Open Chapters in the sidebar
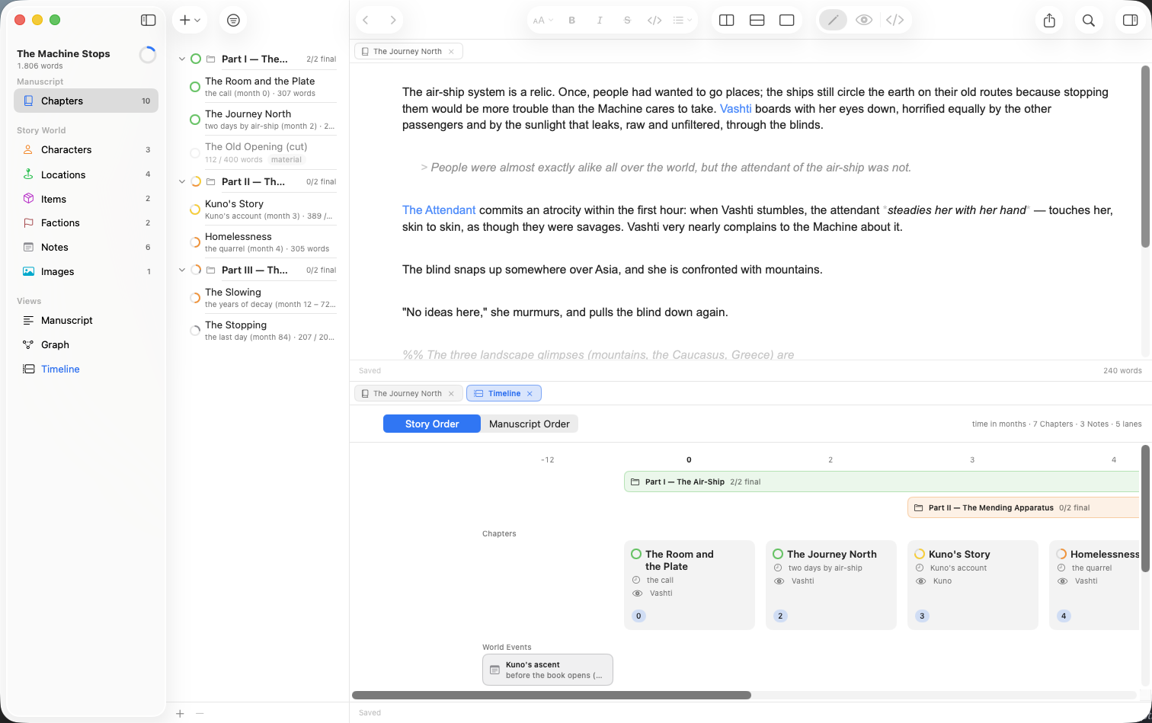 (86, 101)
